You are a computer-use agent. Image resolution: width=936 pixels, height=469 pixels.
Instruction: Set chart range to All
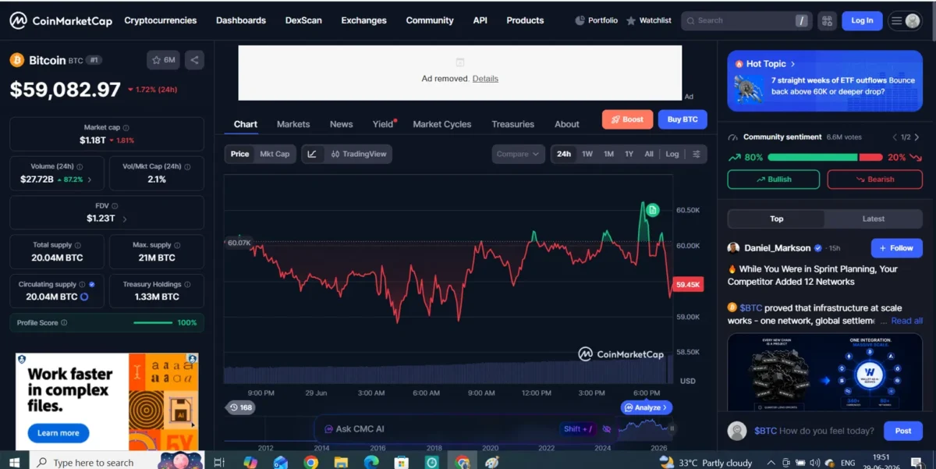tap(649, 154)
